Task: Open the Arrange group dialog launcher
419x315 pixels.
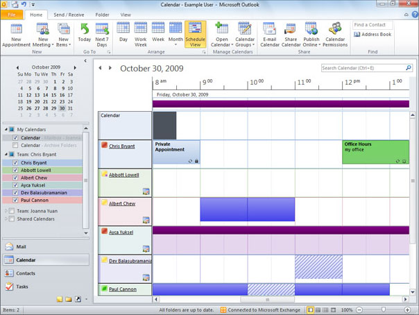Action: tap(204, 52)
